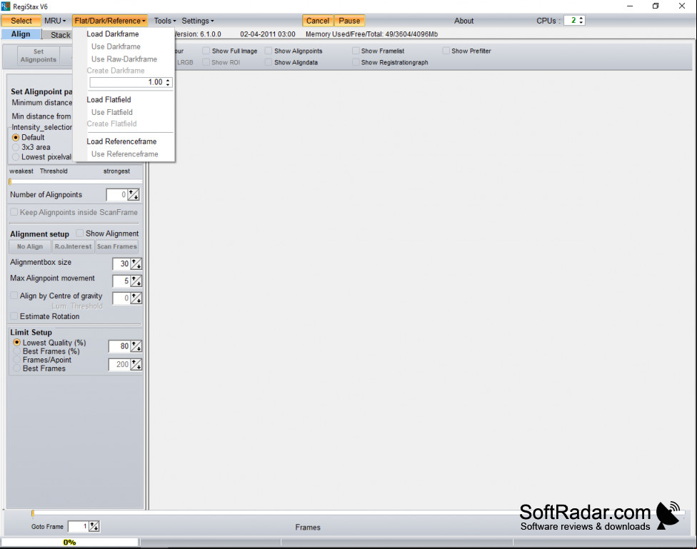Click the Number of Alignpoints field

pyautogui.click(x=116, y=195)
